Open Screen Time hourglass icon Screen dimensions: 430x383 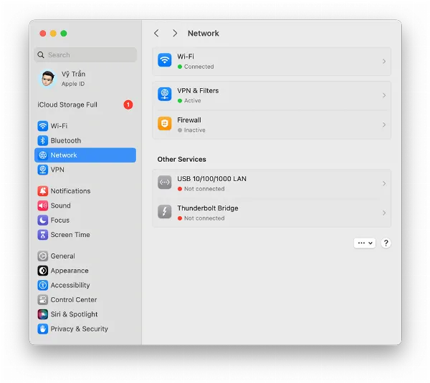pos(43,235)
